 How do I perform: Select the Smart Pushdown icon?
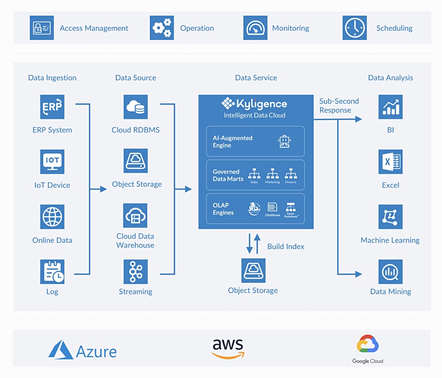point(291,210)
